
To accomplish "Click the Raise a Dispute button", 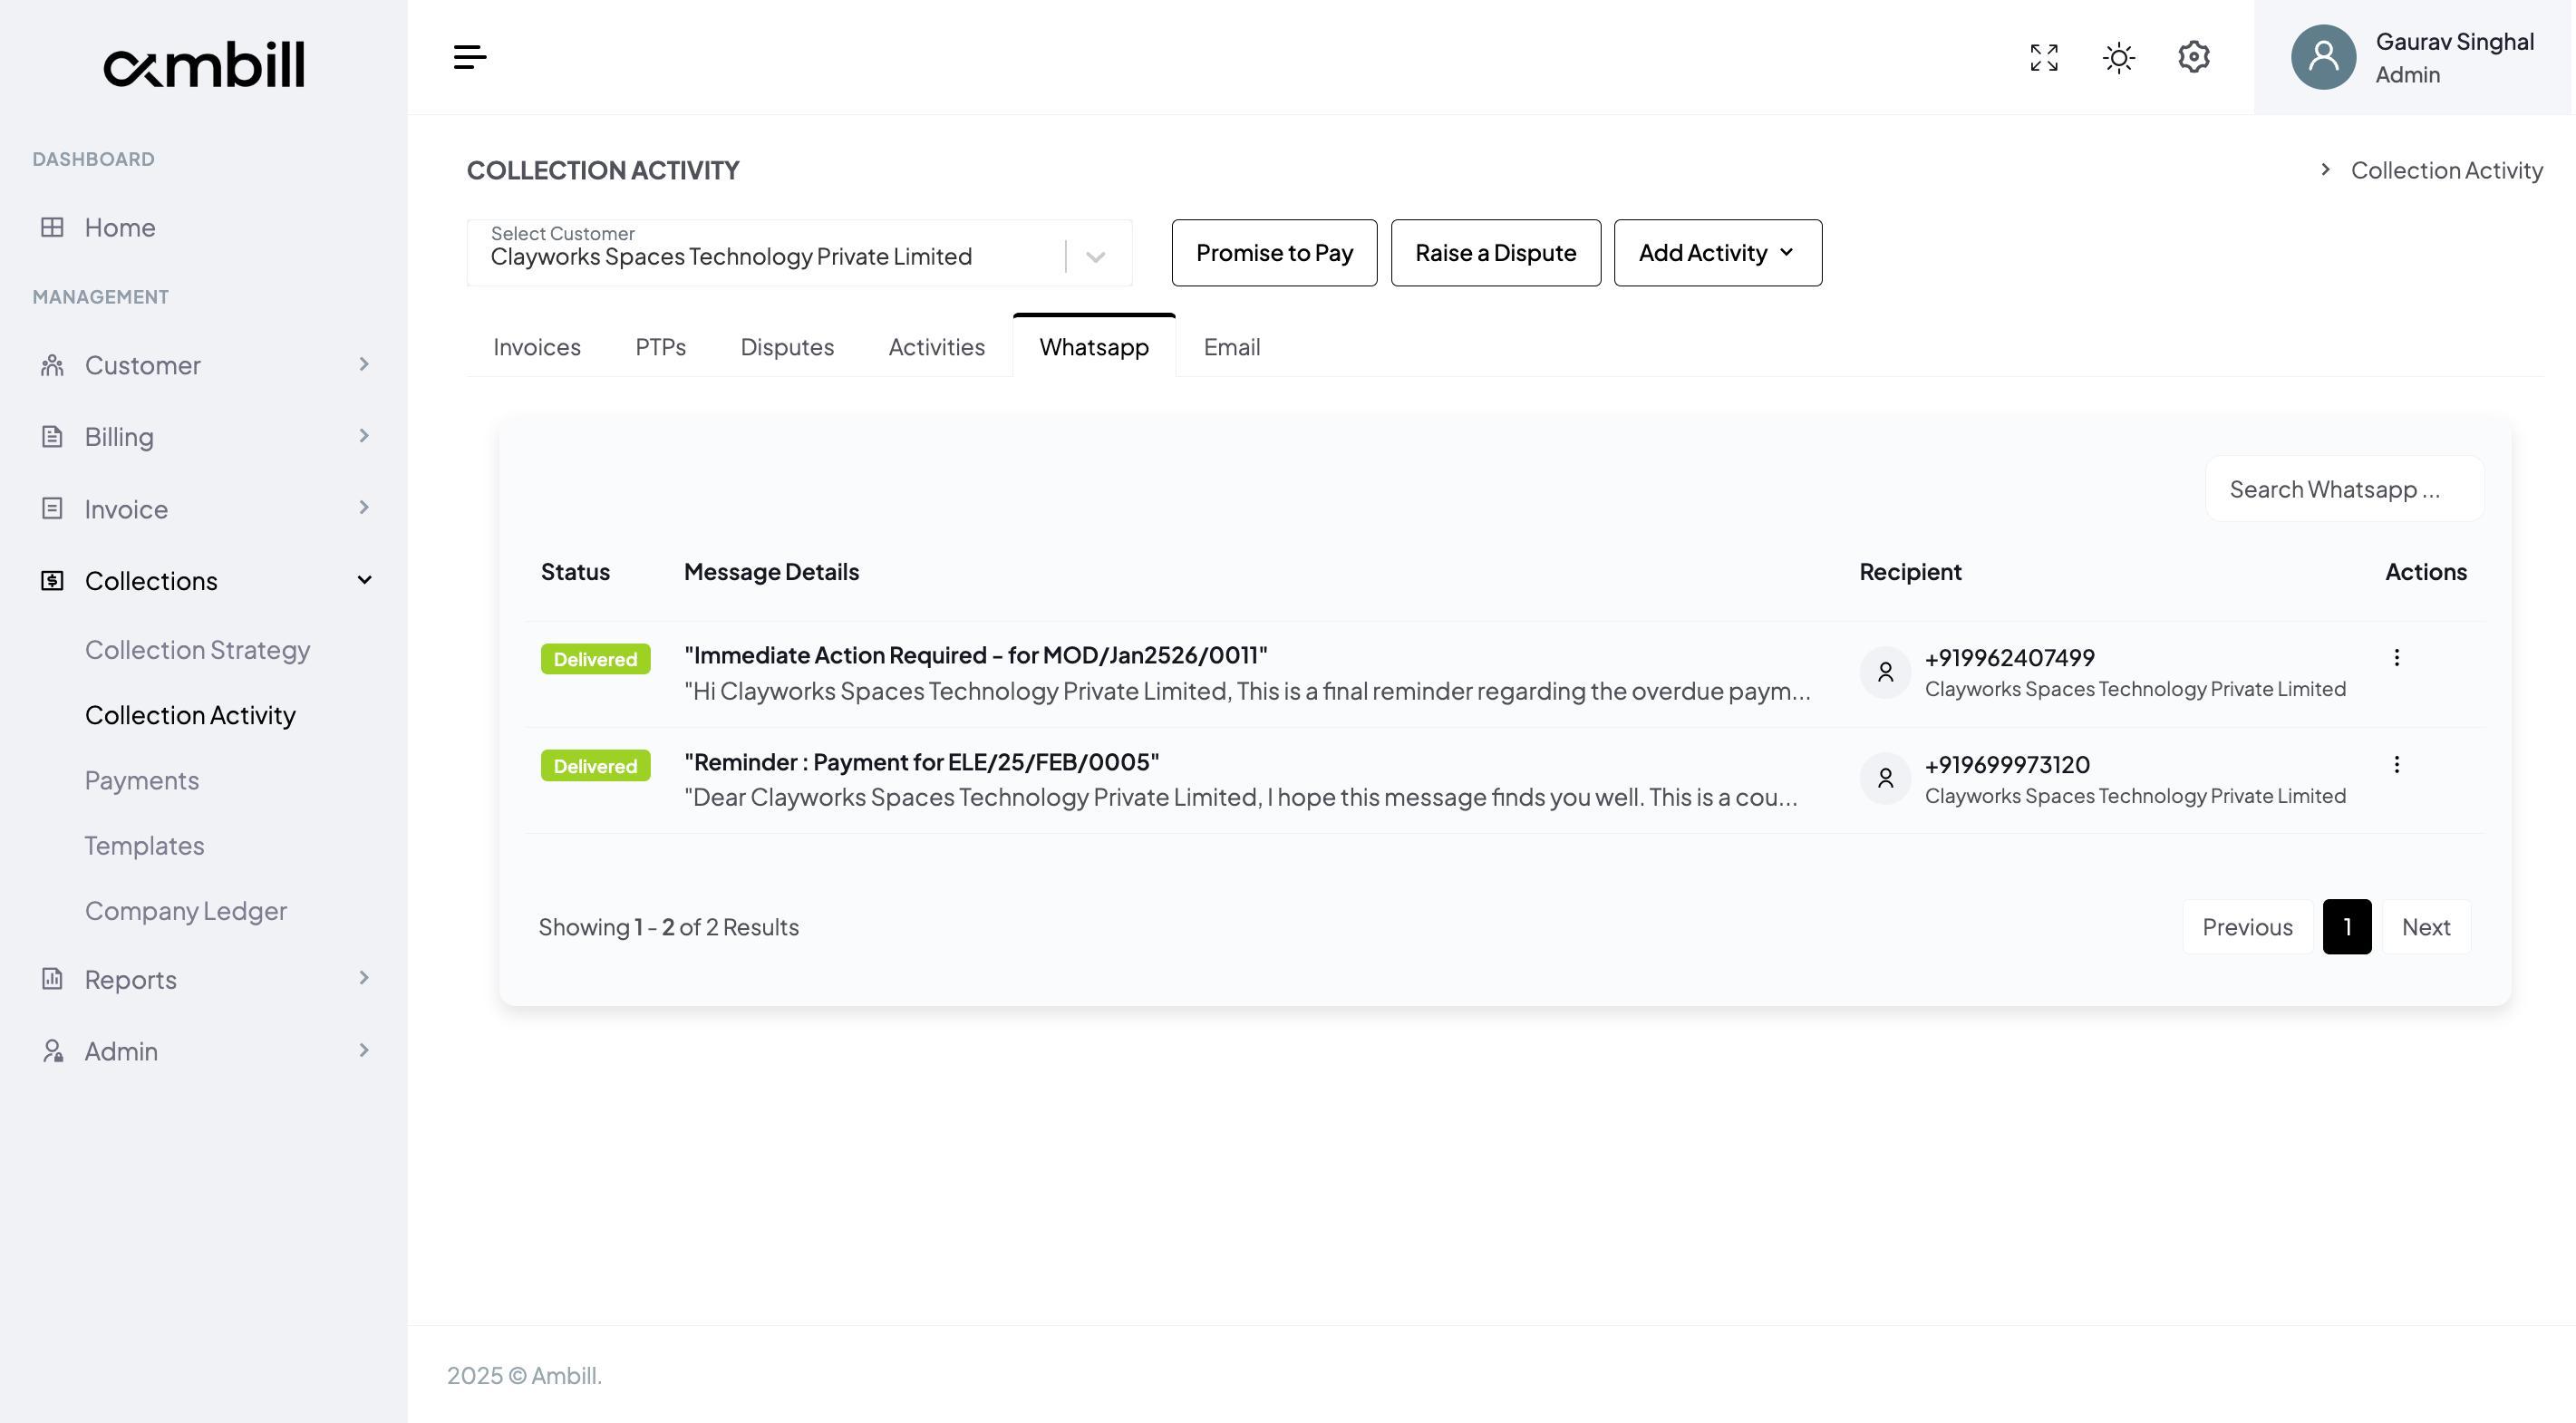I will tap(1495, 253).
